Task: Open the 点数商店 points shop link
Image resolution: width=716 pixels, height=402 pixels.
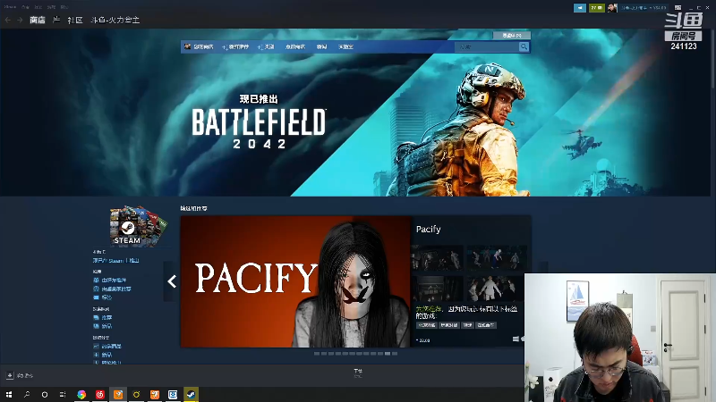Action: (295, 46)
